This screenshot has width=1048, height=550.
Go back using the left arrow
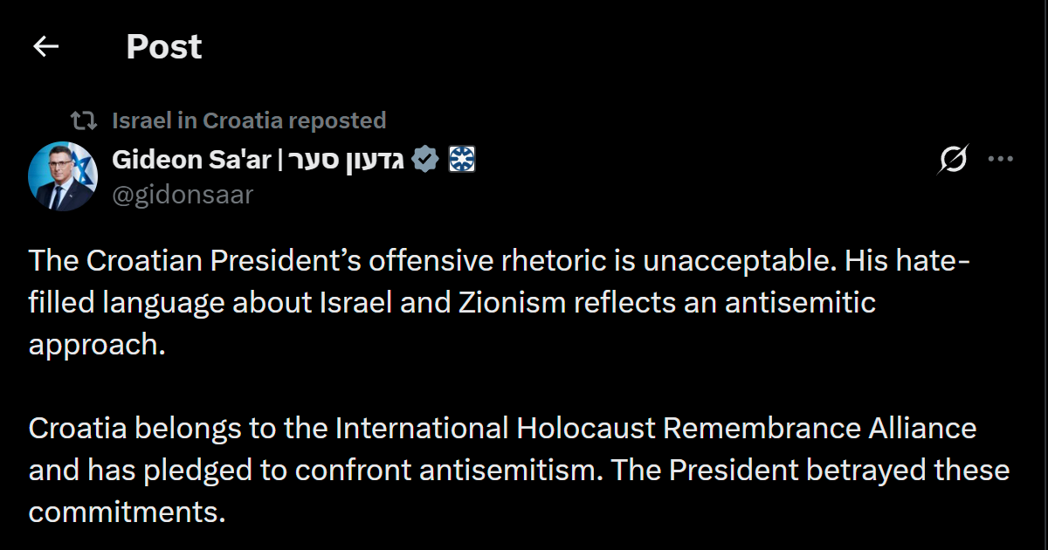tap(45, 46)
